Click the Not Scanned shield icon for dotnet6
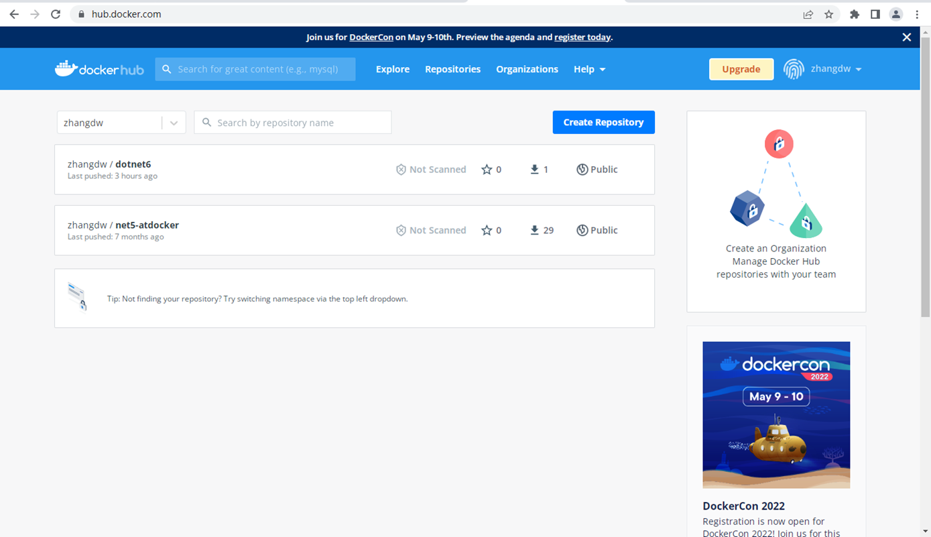 click(x=401, y=170)
